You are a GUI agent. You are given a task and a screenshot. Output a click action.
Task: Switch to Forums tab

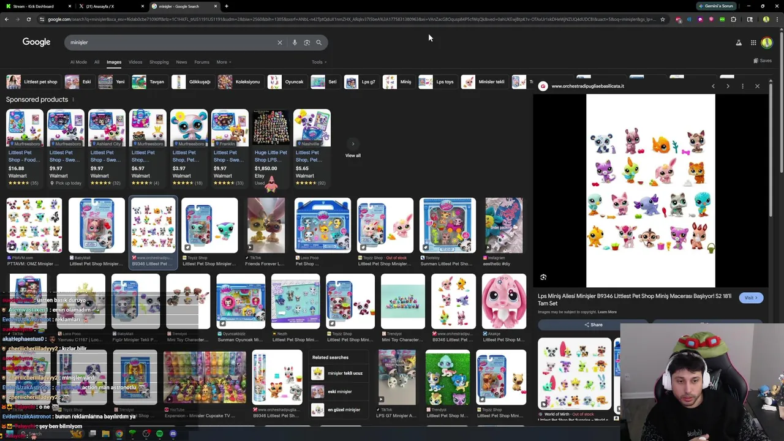[202, 62]
